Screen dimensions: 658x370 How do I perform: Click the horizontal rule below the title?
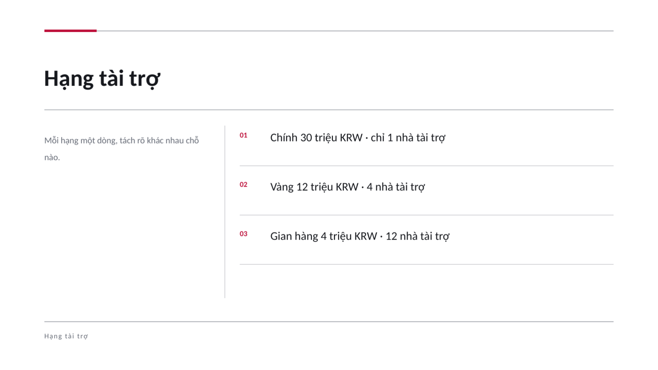point(329,110)
